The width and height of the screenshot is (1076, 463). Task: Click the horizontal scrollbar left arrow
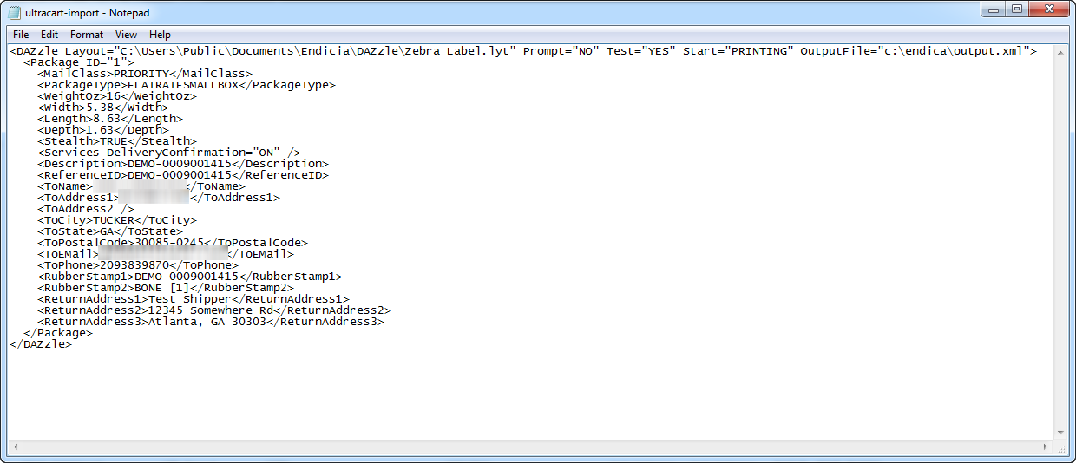(15, 447)
